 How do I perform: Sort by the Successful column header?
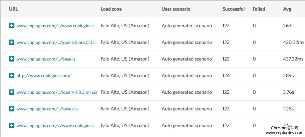pos(233,9)
